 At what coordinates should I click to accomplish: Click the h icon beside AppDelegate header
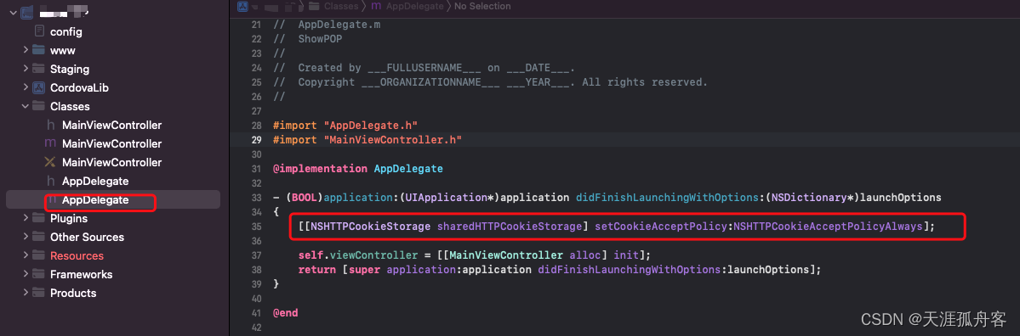pyautogui.click(x=51, y=181)
